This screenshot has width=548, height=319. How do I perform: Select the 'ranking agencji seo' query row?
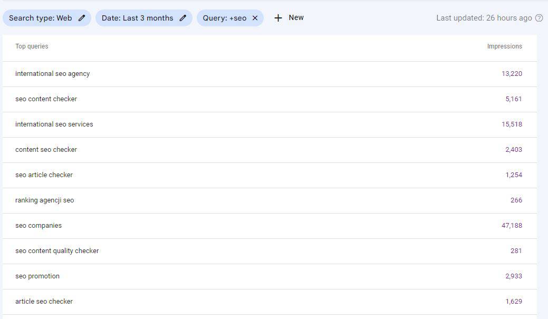click(45, 200)
